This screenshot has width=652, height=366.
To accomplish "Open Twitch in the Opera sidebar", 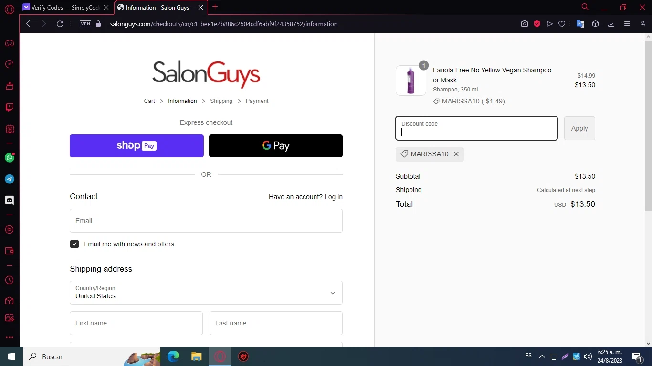I will 9,107.
